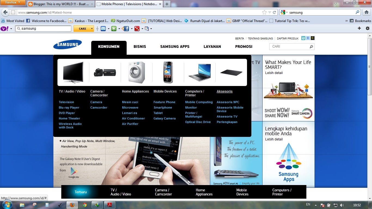Click the Samsung site CARI search field

pyautogui.click(x=289, y=47)
